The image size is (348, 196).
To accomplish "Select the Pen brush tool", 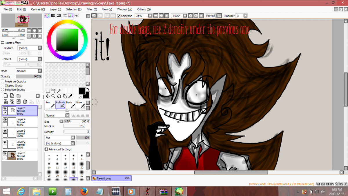I will pyautogui.click(x=50, y=104).
